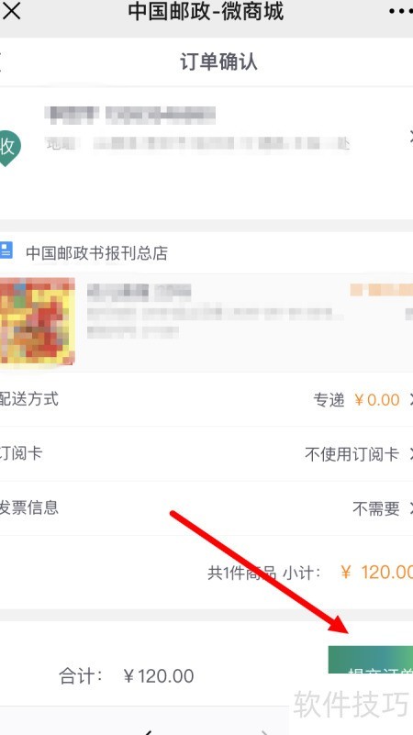The width and height of the screenshot is (413, 735).
Task: Click the green 提交订单 submit button
Action: (x=371, y=660)
